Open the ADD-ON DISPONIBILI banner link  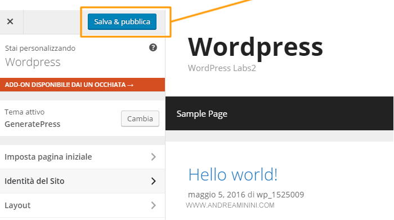click(x=82, y=85)
